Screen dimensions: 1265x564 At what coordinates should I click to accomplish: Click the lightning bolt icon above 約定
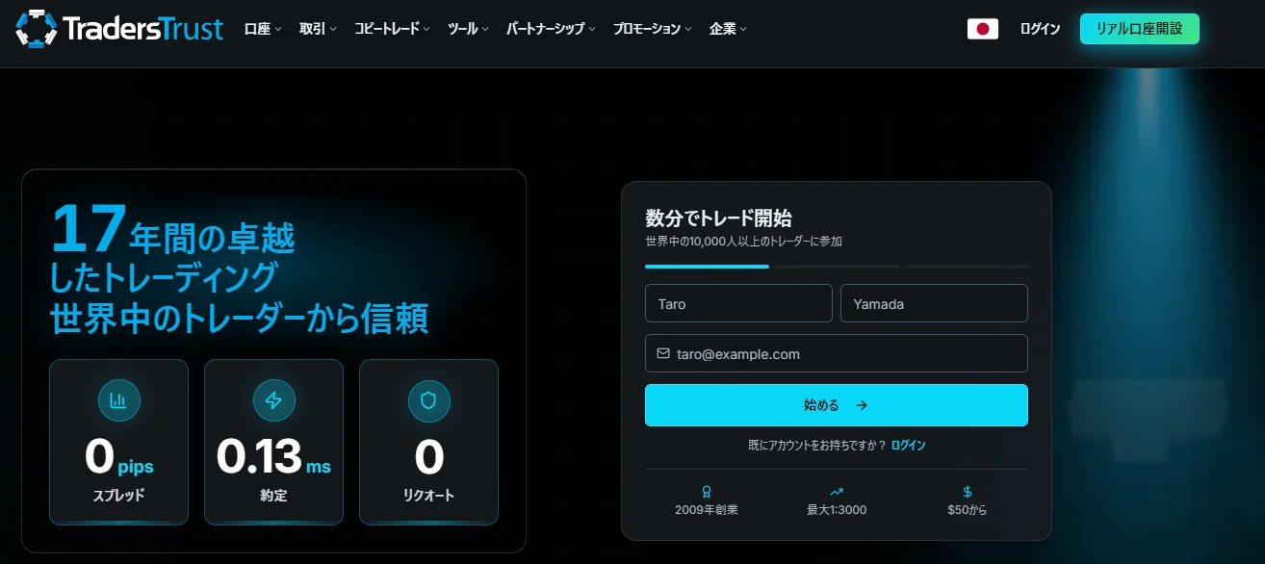273,400
